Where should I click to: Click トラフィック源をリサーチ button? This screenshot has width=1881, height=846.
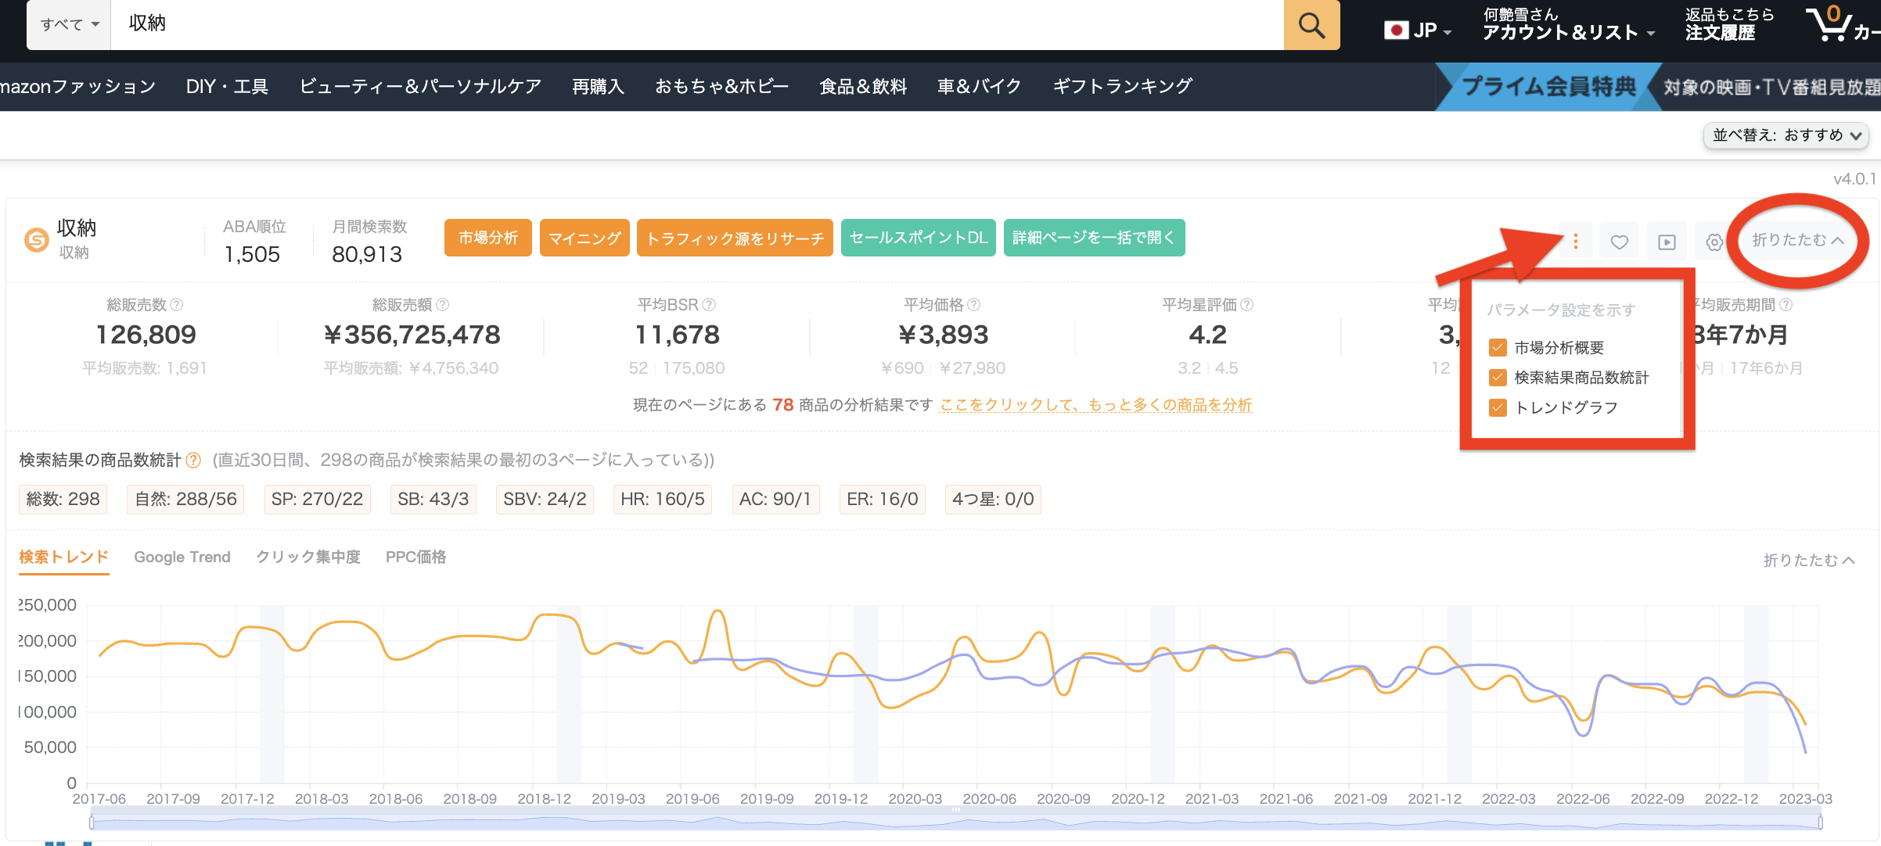coord(735,238)
